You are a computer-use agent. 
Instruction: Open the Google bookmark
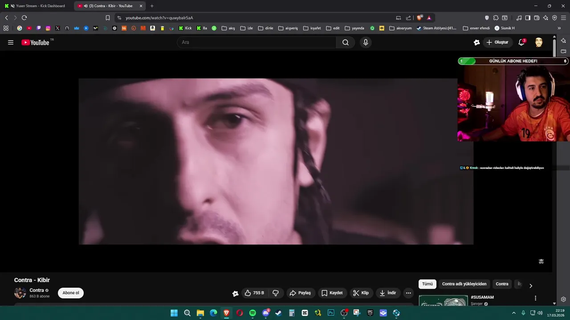tap(19, 28)
